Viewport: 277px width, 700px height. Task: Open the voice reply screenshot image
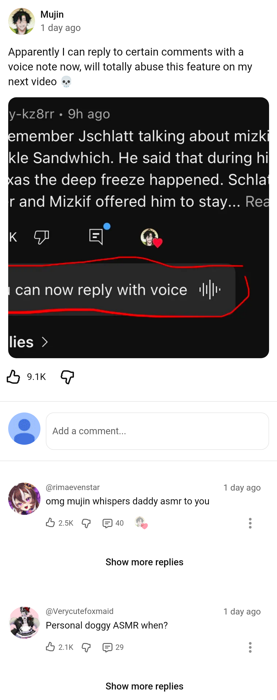pyautogui.click(x=138, y=227)
